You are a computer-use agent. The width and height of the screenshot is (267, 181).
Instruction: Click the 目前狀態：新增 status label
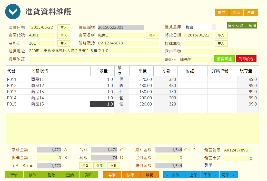[x=242, y=25]
